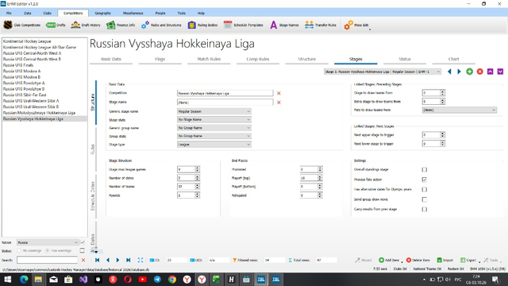
Task: Click the Add Item button
Action: [x=389, y=260]
